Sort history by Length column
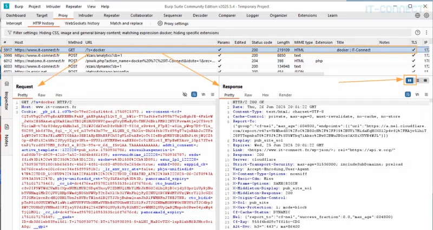Viewport: 433px width, 230px height. click(x=284, y=42)
